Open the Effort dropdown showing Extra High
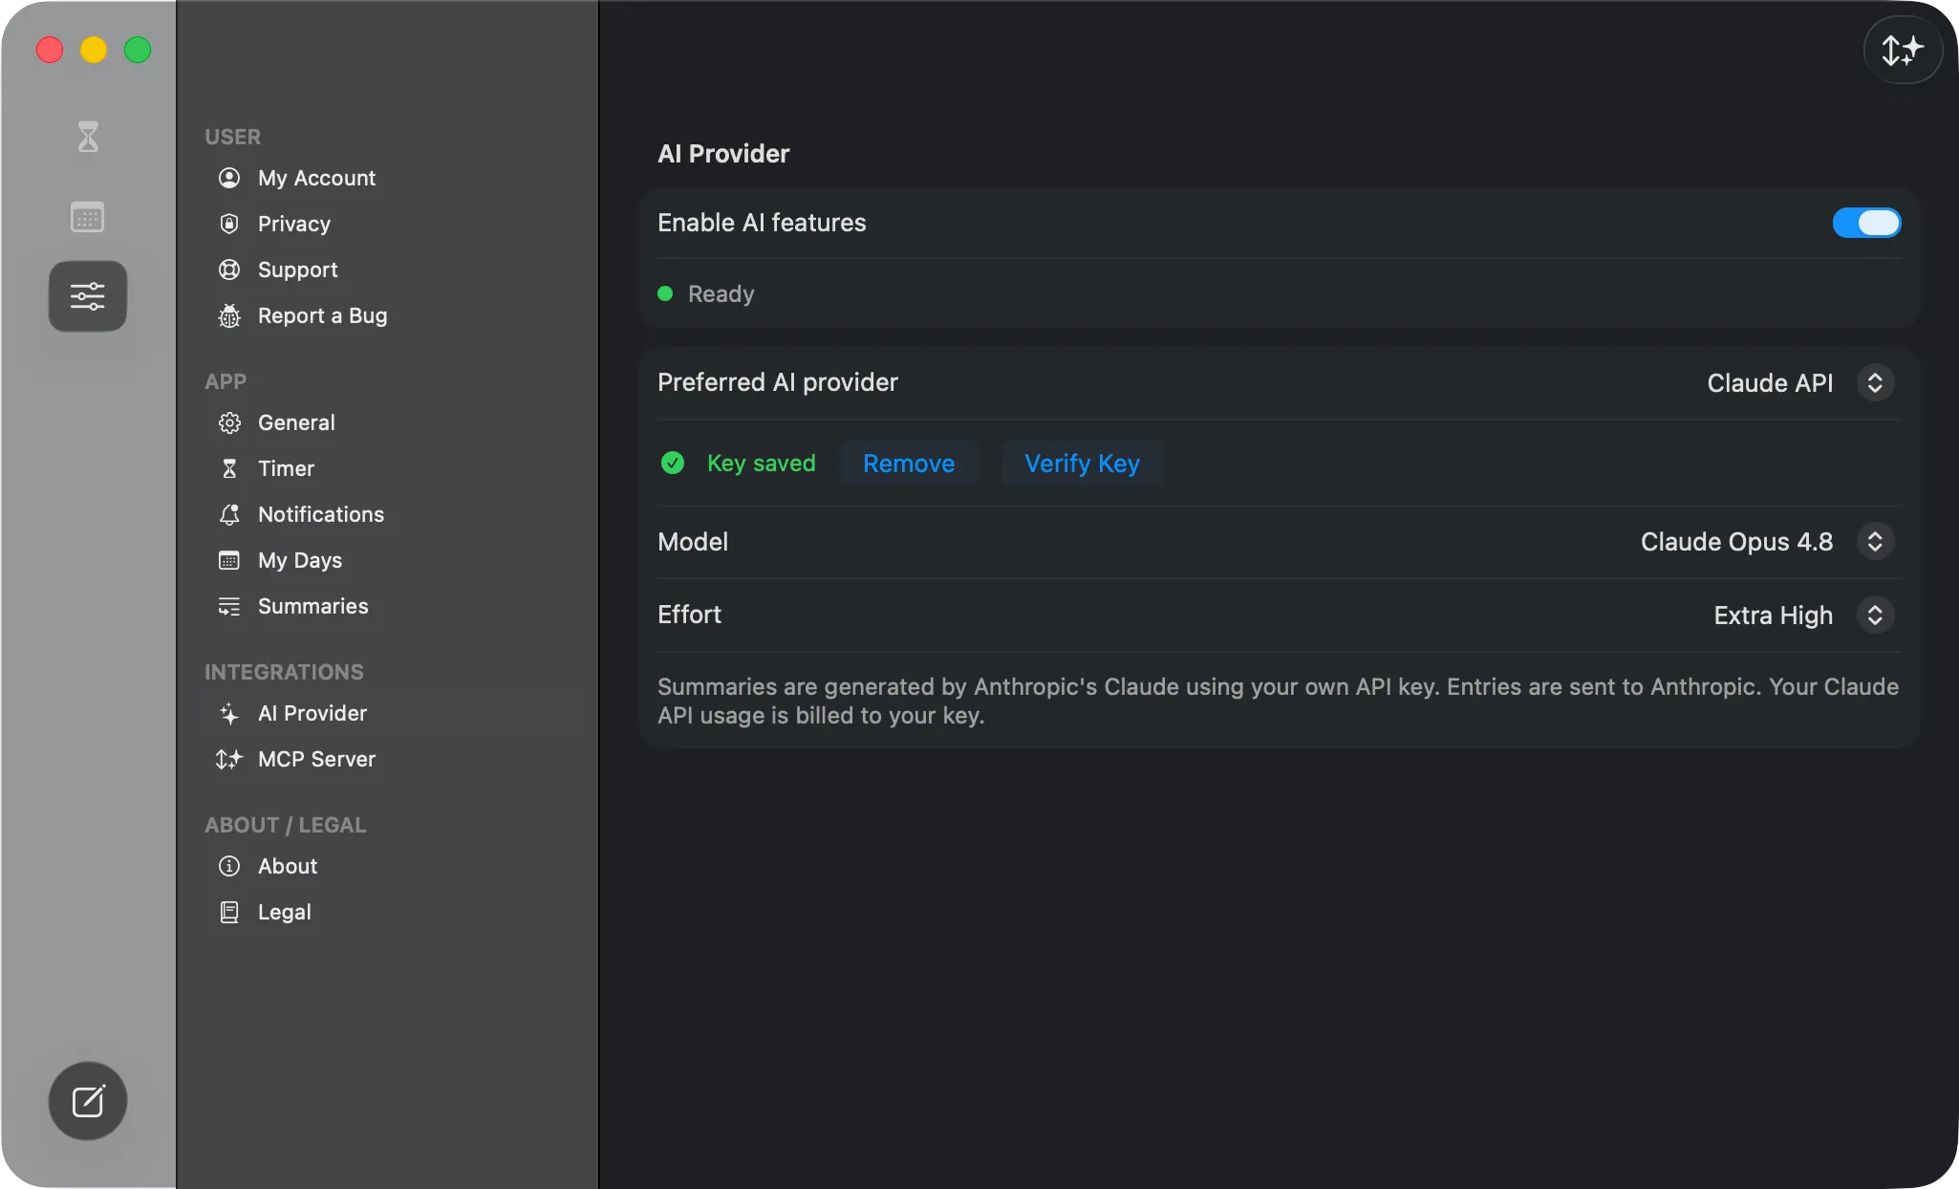 tap(1875, 615)
